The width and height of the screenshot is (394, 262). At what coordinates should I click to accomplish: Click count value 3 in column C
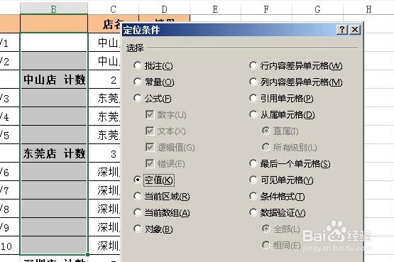coord(104,154)
